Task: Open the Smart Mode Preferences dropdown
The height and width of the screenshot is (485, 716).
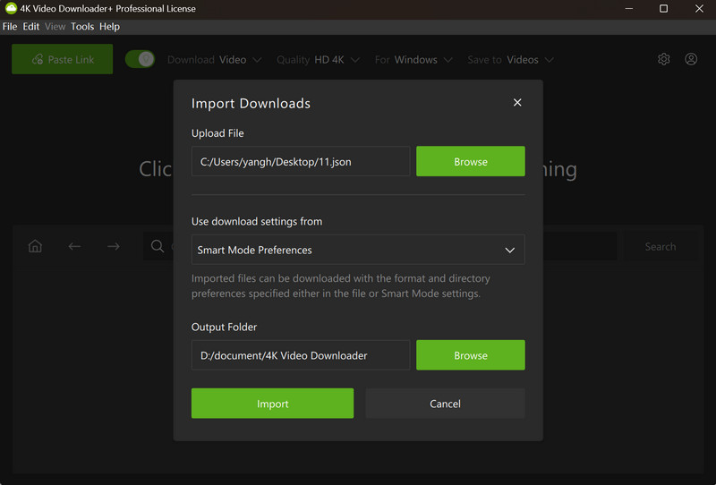Action: click(358, 250)
